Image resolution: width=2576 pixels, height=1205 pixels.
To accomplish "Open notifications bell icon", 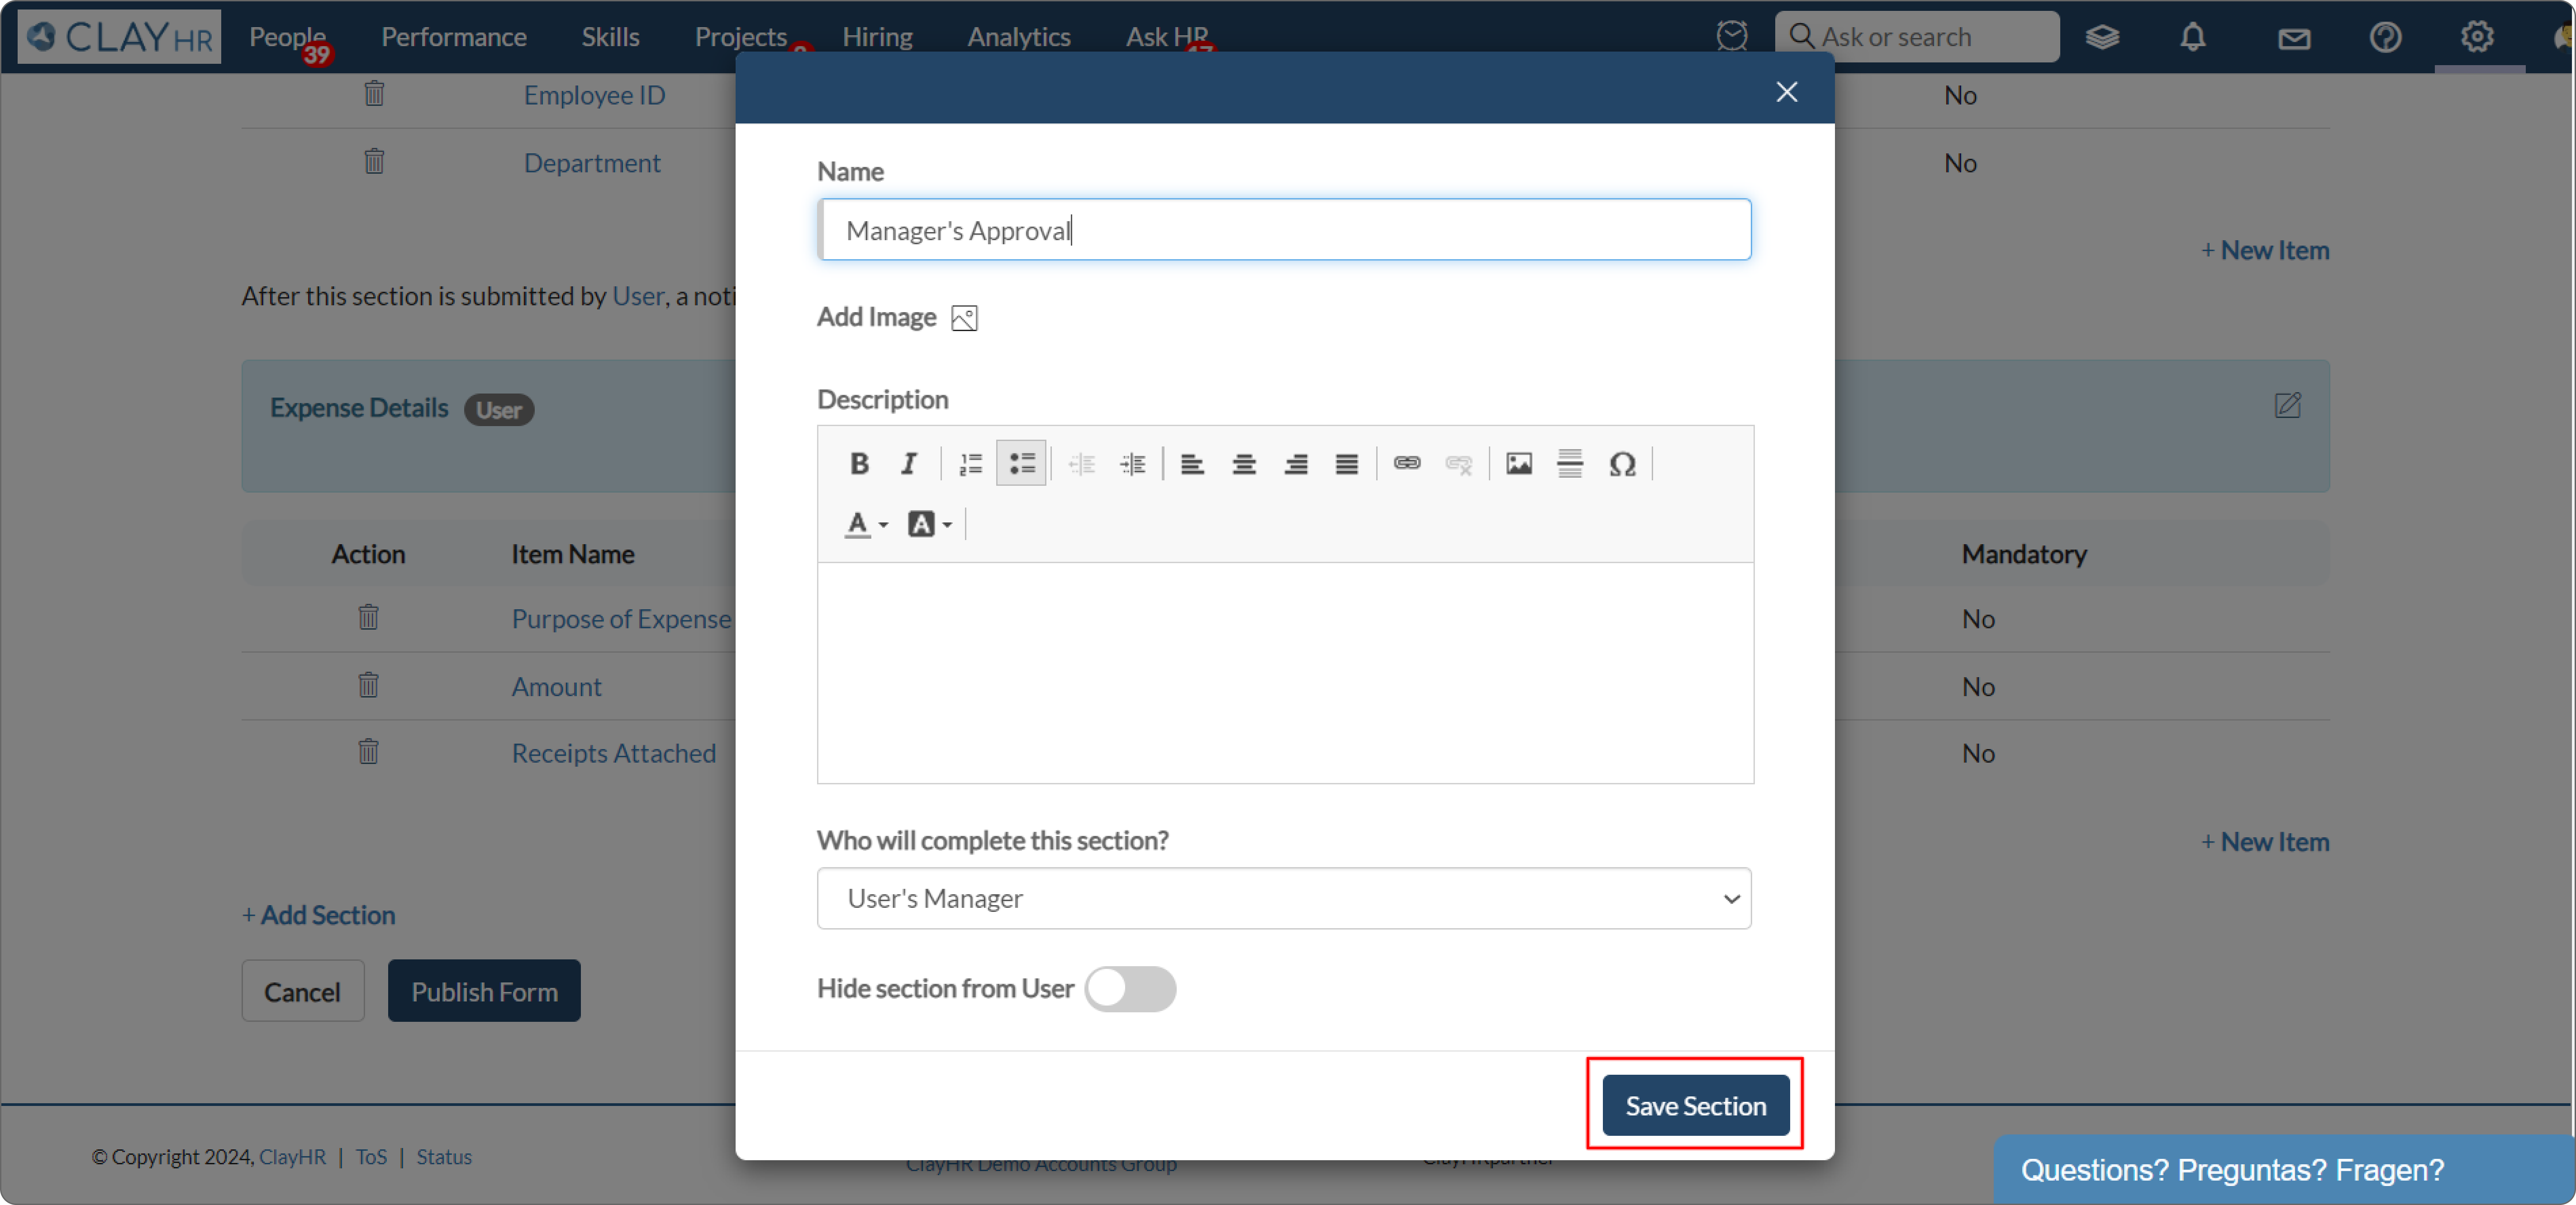I will (2192, 37).
